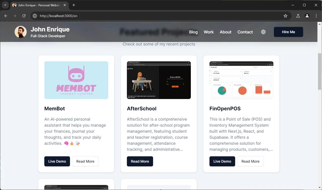Open FinOpenPOS Live Demo
The width and height of the screenshot is (322, 190).
click(222, 161)
